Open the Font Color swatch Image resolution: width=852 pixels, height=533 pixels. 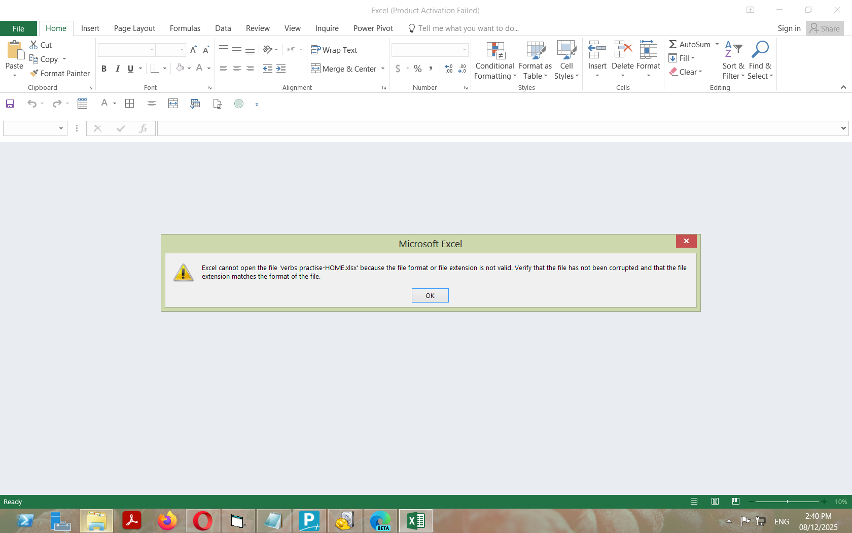click(199, 68)
